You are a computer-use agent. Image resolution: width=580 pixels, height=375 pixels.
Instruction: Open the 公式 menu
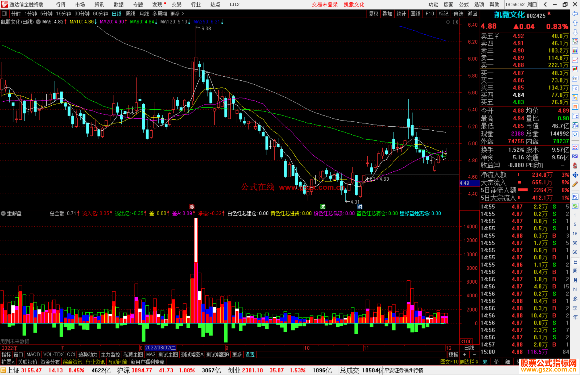464,5
